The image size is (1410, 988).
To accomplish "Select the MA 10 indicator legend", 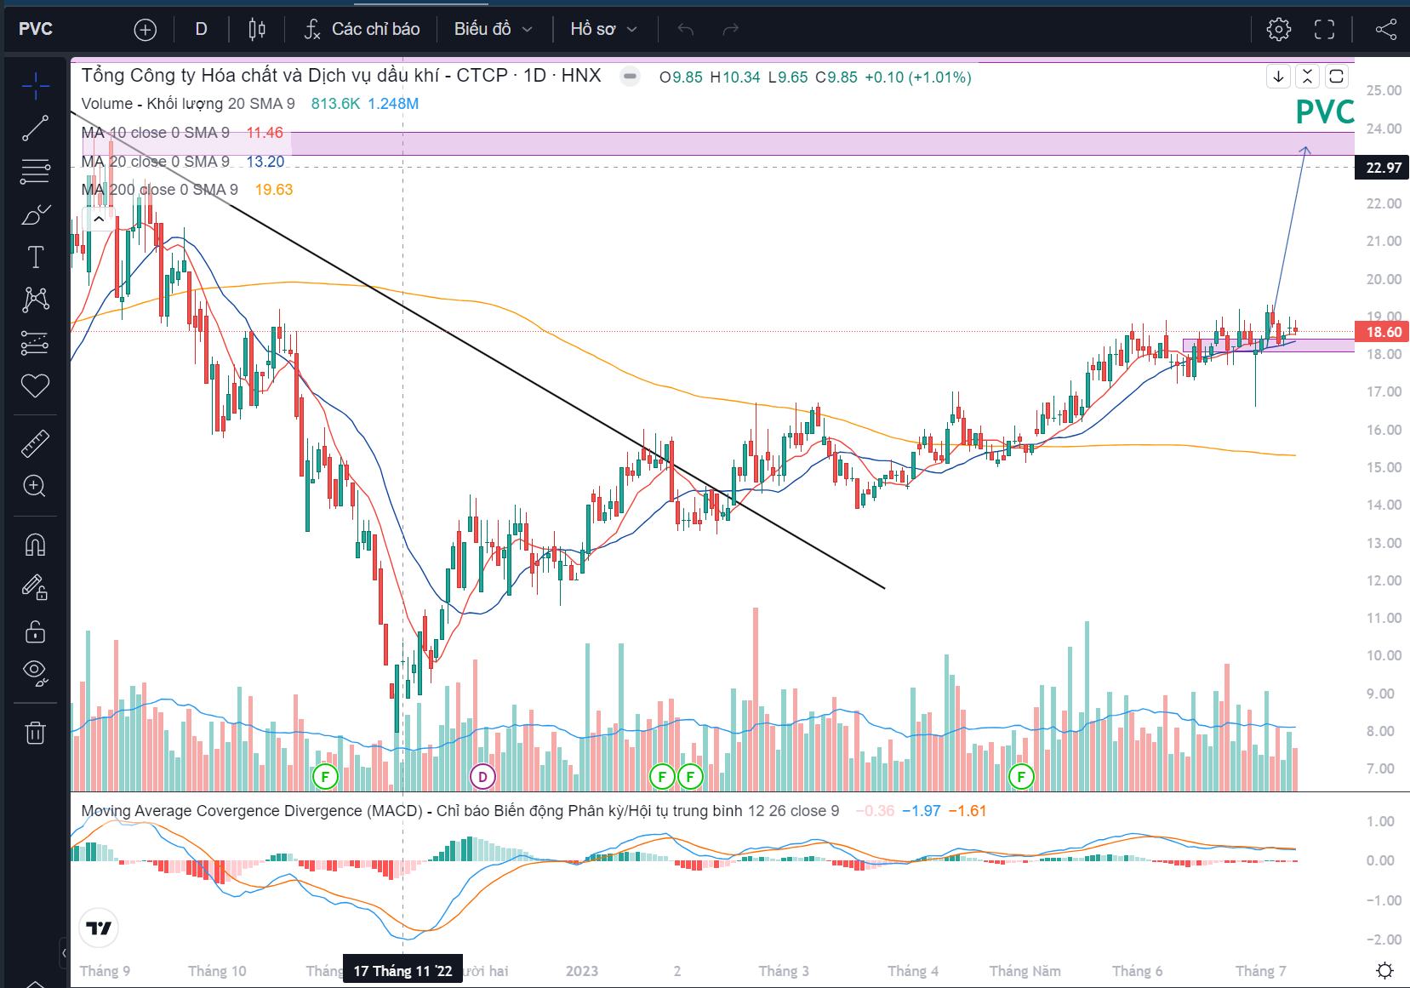I will [156, 133].
